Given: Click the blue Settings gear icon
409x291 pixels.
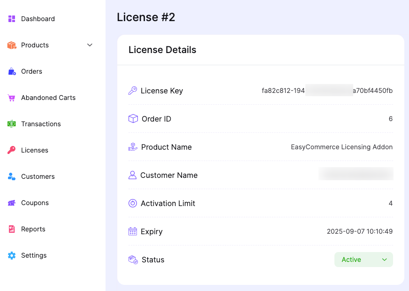Looking at the screenshot, I should pos(12,255).
